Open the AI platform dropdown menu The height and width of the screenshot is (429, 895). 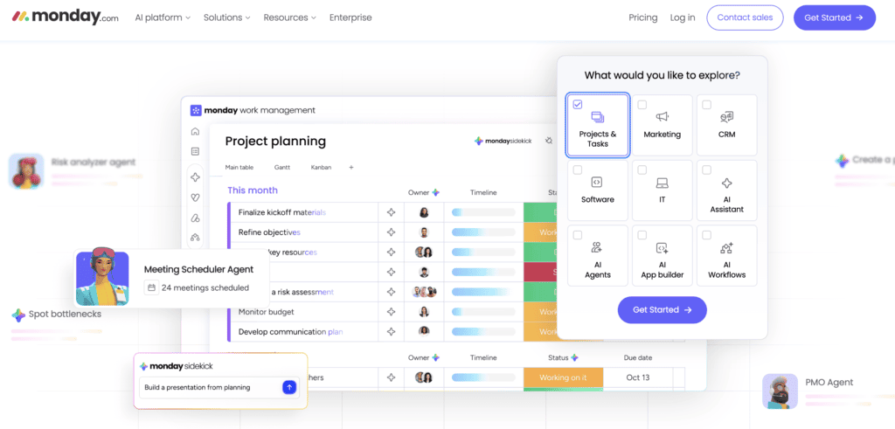click(x=163, y=17)
